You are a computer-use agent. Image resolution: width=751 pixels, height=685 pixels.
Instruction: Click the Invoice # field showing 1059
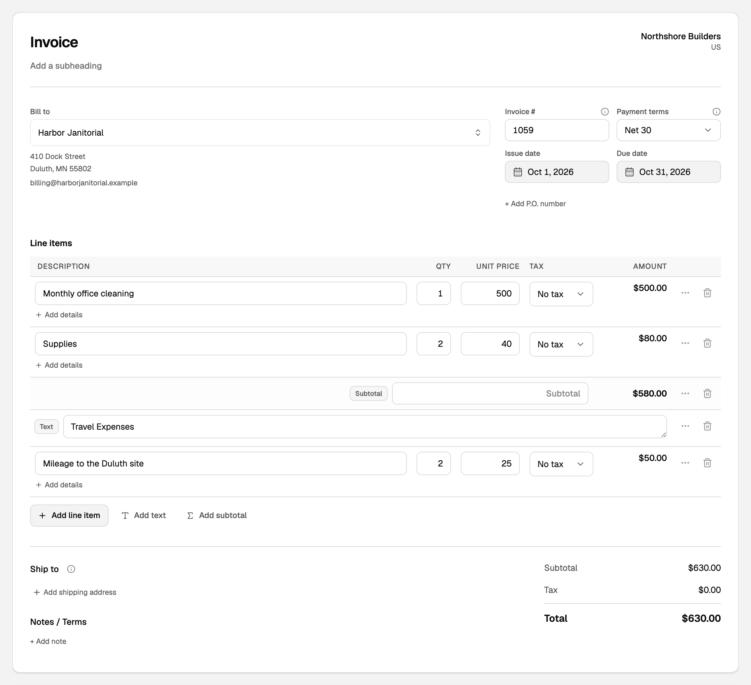coord(557,130)
